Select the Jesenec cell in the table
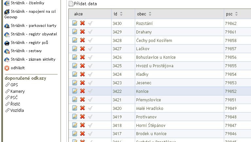This screenshot has width=251, height=142. coord(179,83)
